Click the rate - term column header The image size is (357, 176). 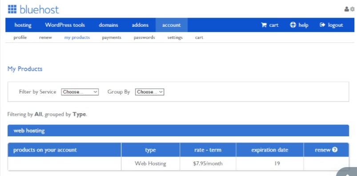[x=208, y=150]
